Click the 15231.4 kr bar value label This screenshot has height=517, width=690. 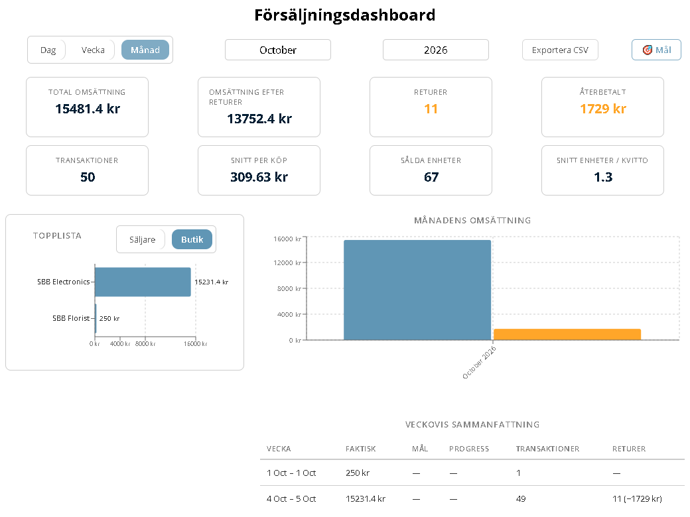(211, 282)
